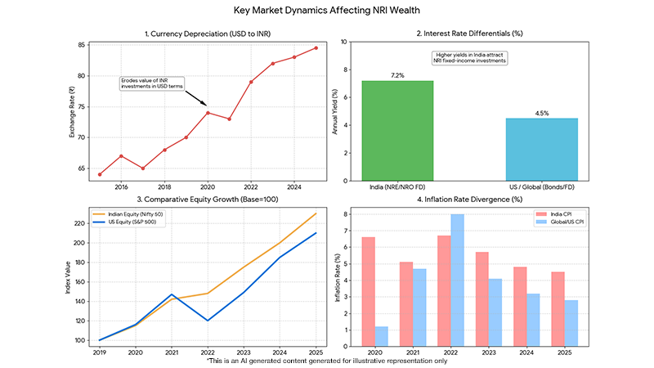Click the 'Higher yields in India' annotation box

click(x=469, y=58)
